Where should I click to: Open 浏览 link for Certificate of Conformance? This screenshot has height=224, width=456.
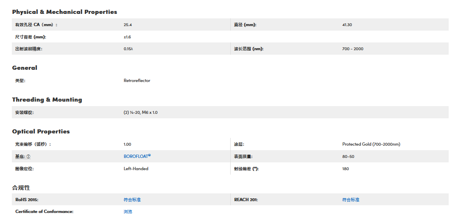click(128, 211)
